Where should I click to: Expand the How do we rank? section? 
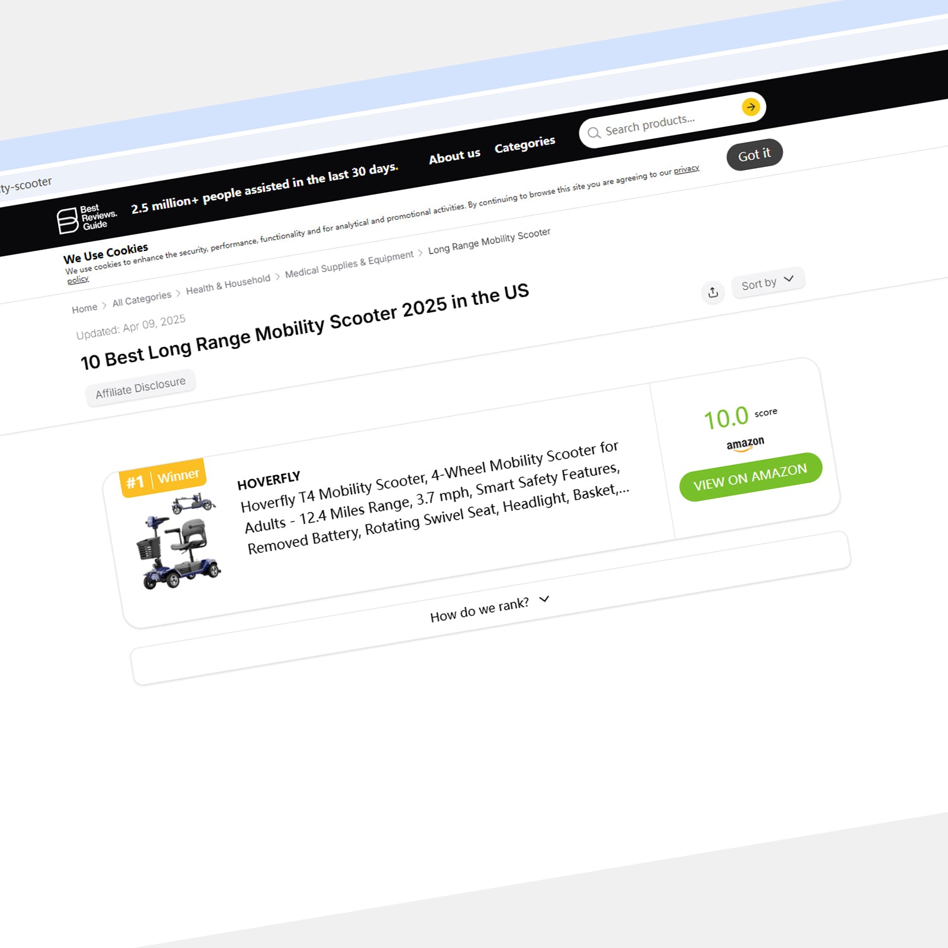click(x=489, y=607)
